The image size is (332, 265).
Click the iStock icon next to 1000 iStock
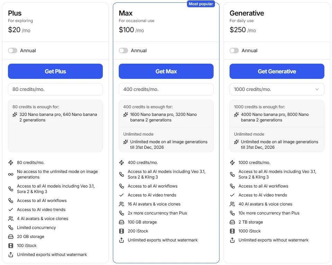point(232,231)
